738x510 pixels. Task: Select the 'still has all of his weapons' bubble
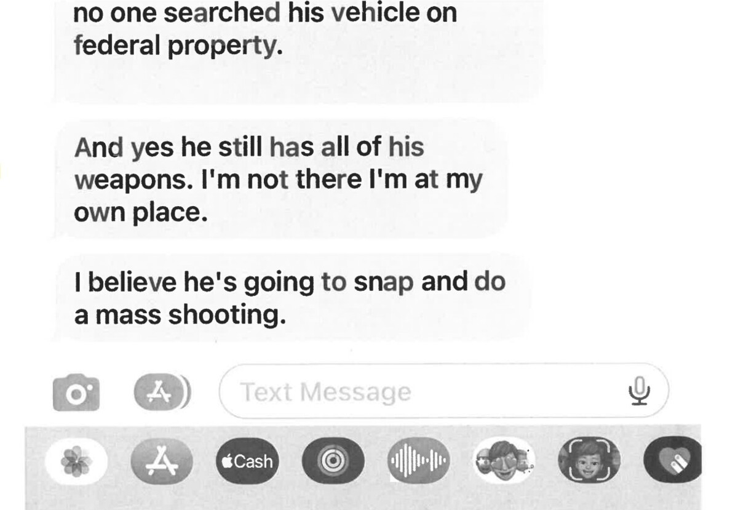point(281,179)
